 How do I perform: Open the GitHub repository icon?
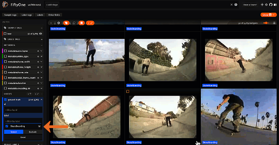coord(271,5)
